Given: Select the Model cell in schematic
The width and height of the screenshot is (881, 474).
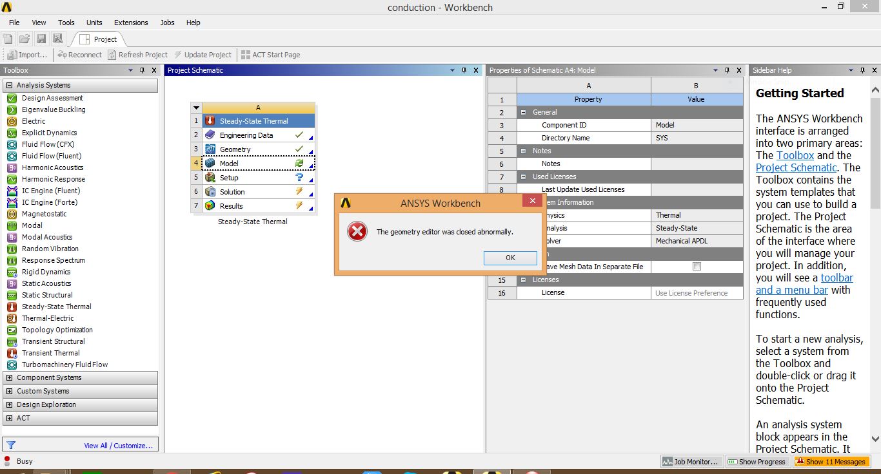Looking at the screenshot, I should [259, 164].
